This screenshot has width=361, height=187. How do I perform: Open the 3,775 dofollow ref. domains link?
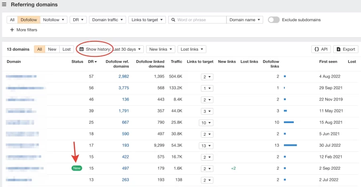[124, 88]
